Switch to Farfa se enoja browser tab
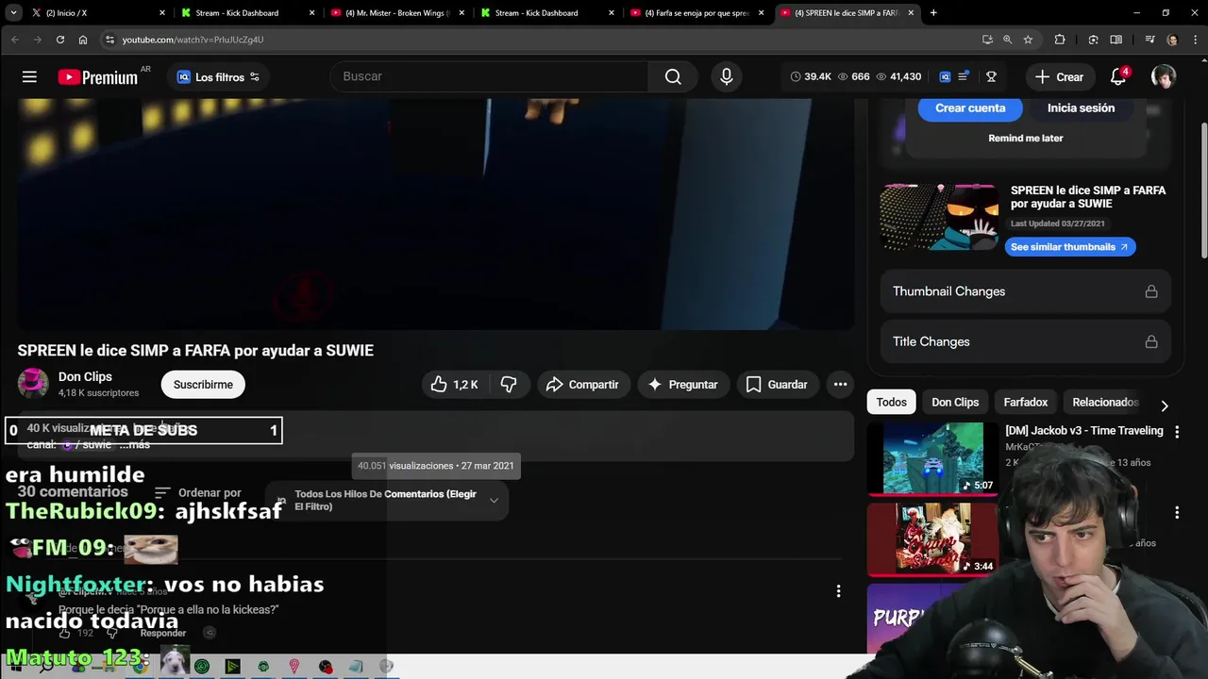1208x679 pixels. coord(696,13)
